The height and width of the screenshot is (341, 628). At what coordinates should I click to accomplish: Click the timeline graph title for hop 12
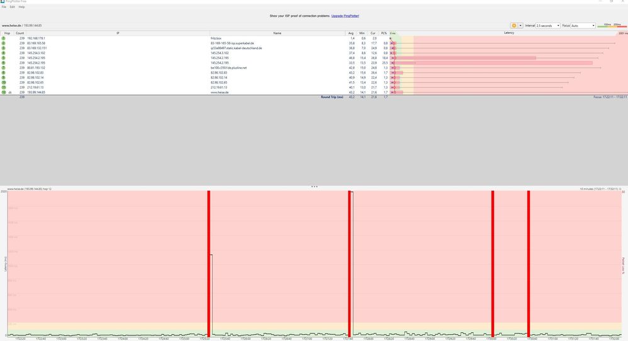click(29, 189)
